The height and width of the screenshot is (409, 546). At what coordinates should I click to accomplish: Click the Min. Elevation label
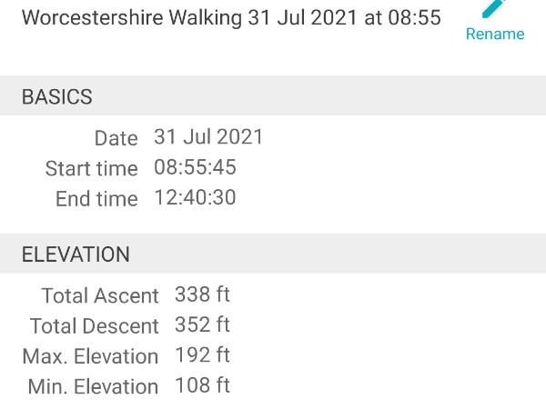[x=94, y=387]
